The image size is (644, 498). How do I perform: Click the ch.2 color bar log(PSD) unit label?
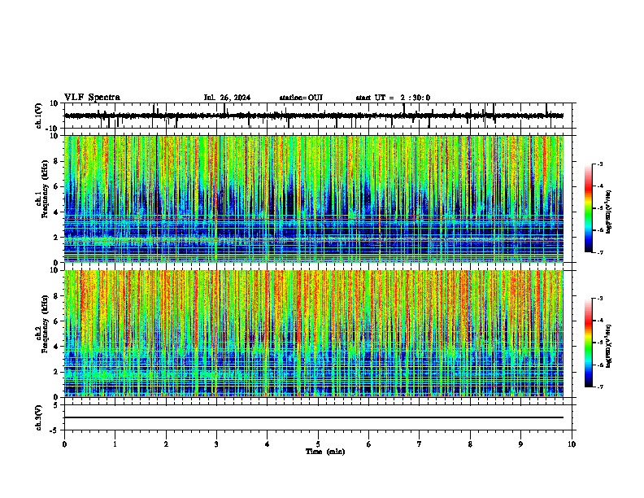pos(608,346)
